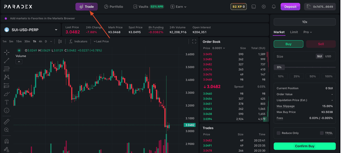Switch order side to Buy
343x153 pixels.
(x=288, y=44)
